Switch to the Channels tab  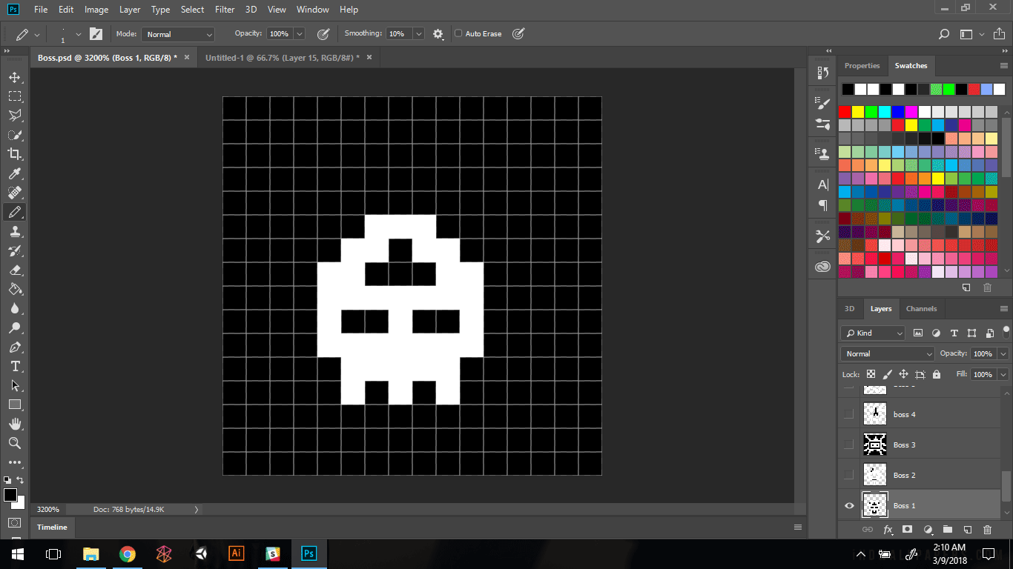pyautogui.click(x=921, y=309)
